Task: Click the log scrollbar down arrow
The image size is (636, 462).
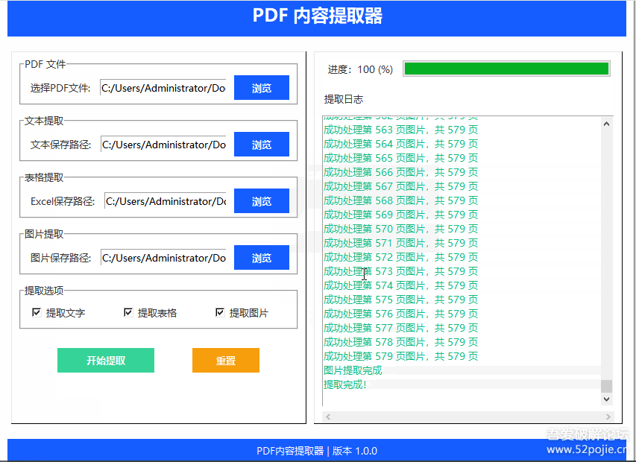Action: (606, 399)
